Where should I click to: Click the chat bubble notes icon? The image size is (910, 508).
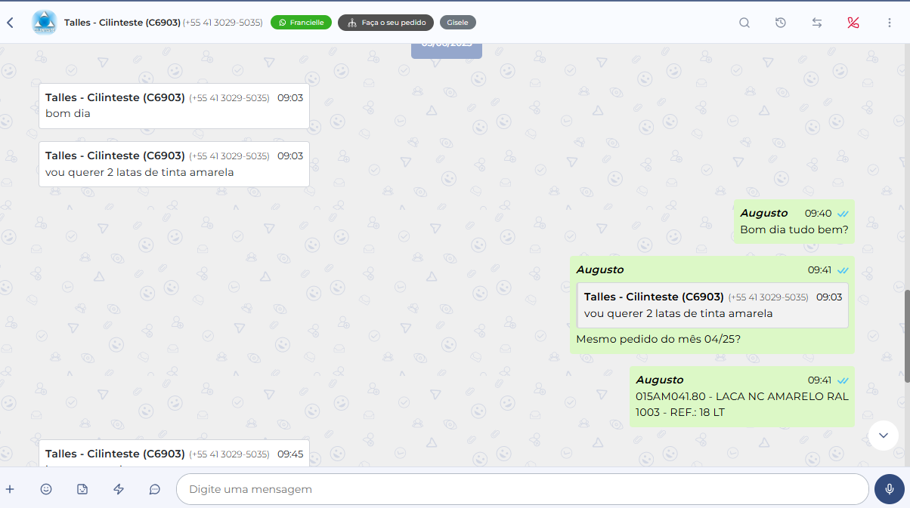[155, 489]
